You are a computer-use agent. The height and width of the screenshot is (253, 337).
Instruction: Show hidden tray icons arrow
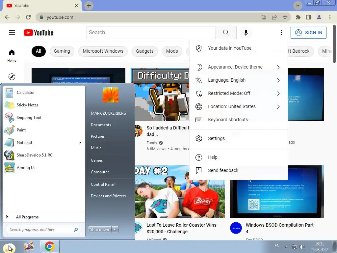286,247
